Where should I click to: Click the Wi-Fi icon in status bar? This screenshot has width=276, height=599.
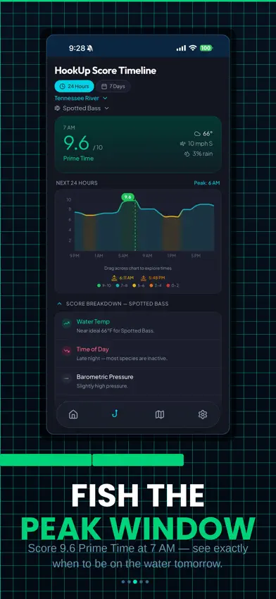pyautogui.click(x=193, y=48)
